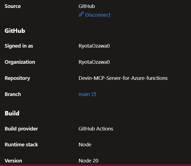Click the Branch label
This screenshot has width=191, height=166.
13,94
